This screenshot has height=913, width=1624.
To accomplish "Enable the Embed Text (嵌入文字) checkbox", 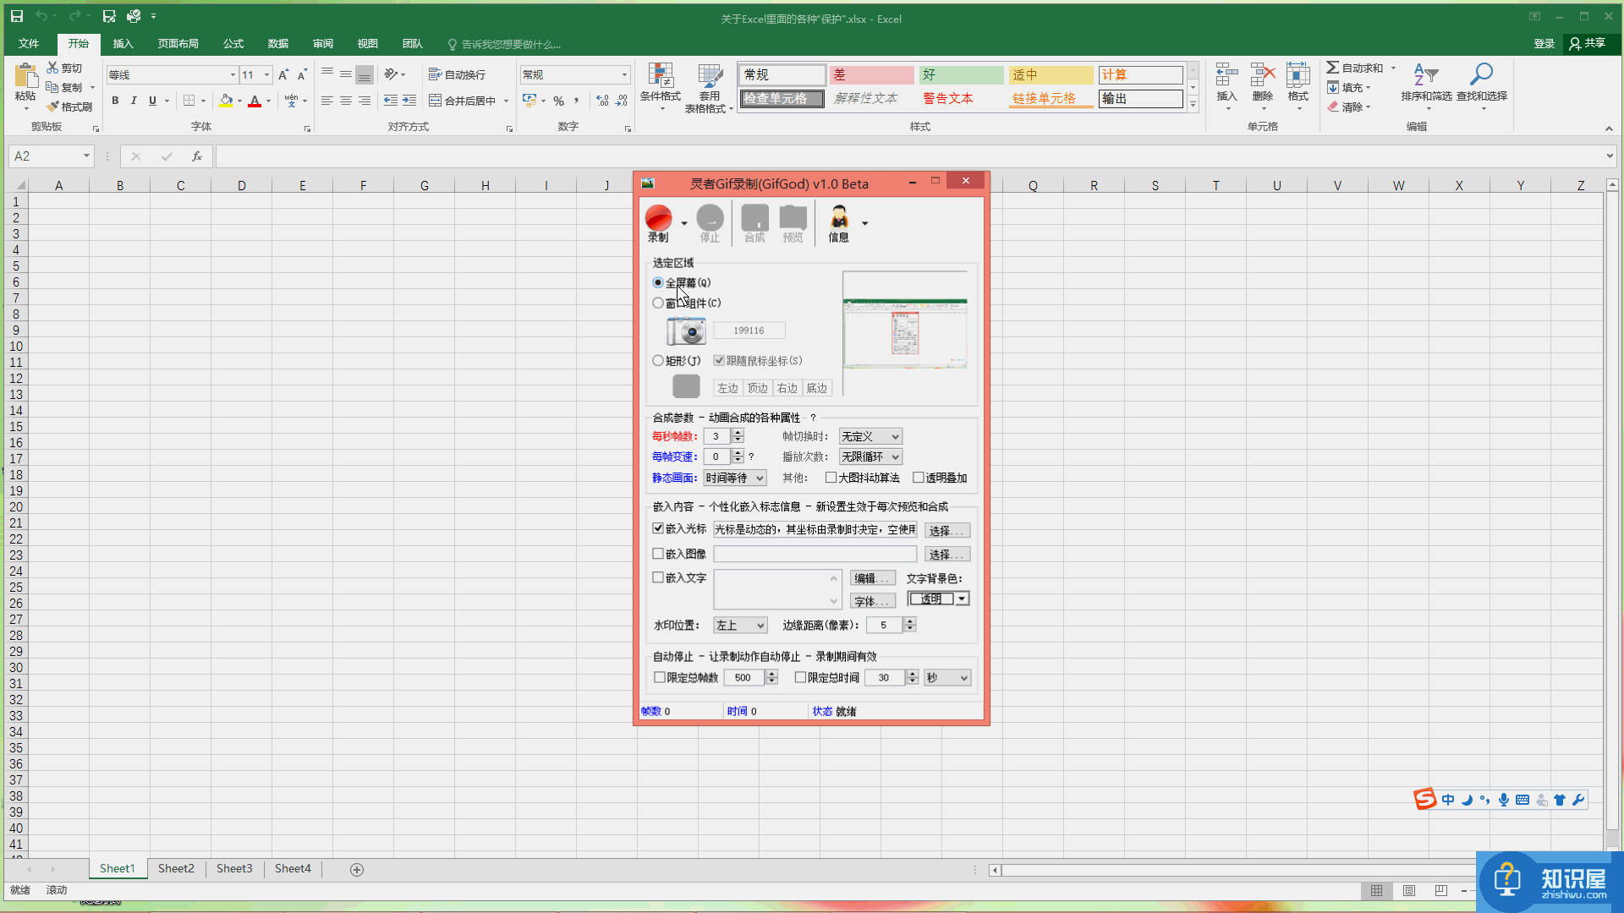I will (658, 578).
